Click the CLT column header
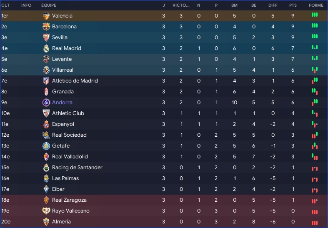Viewport: 328px width, 228px height. coord(5,5)
